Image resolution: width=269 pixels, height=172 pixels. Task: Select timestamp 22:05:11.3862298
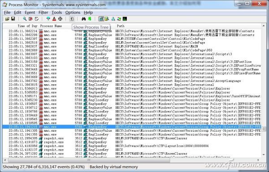tap(23, 35)
